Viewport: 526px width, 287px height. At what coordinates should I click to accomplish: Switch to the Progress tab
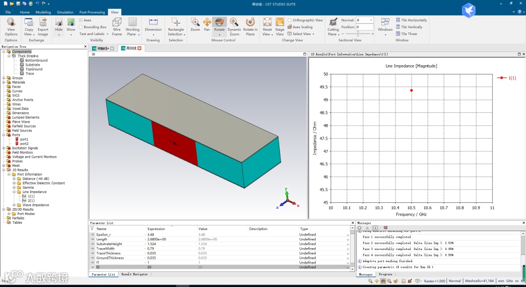[x=385, y=274]
